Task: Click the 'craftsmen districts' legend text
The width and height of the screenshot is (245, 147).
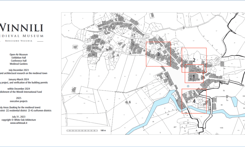Action: (x=42, y=110)
